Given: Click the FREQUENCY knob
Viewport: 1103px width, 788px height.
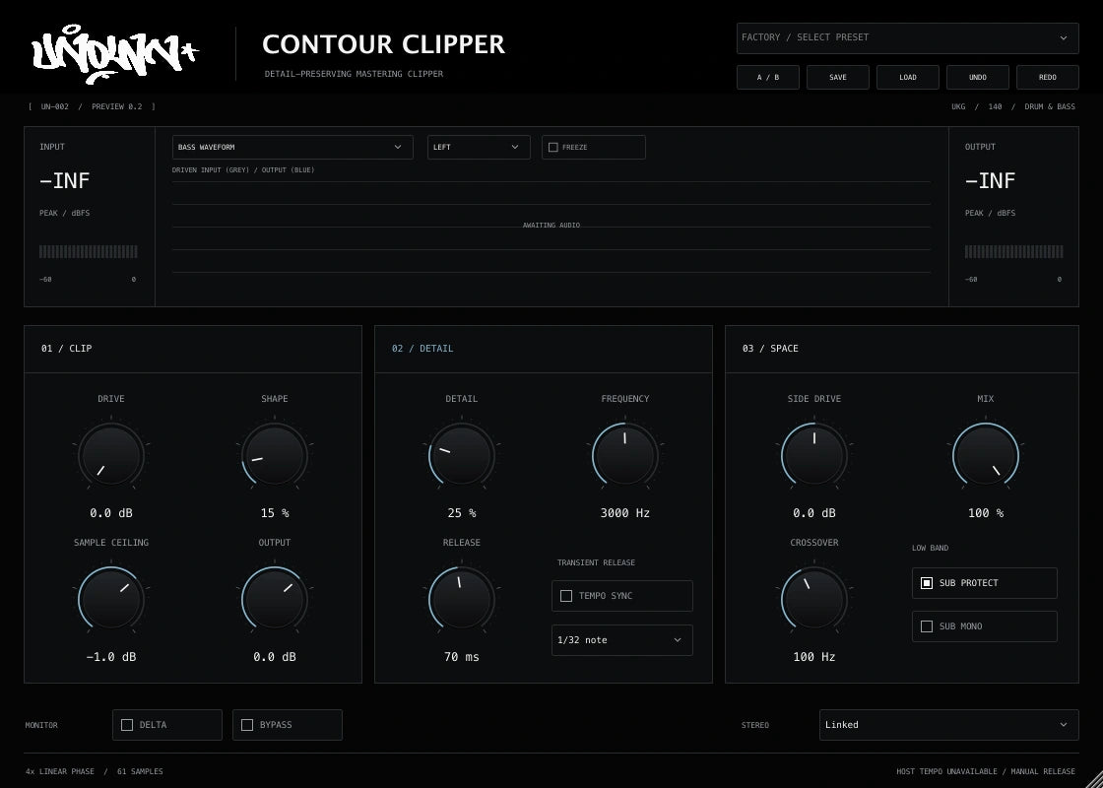Looking at the screenshot, I should [x=624, y=455].
